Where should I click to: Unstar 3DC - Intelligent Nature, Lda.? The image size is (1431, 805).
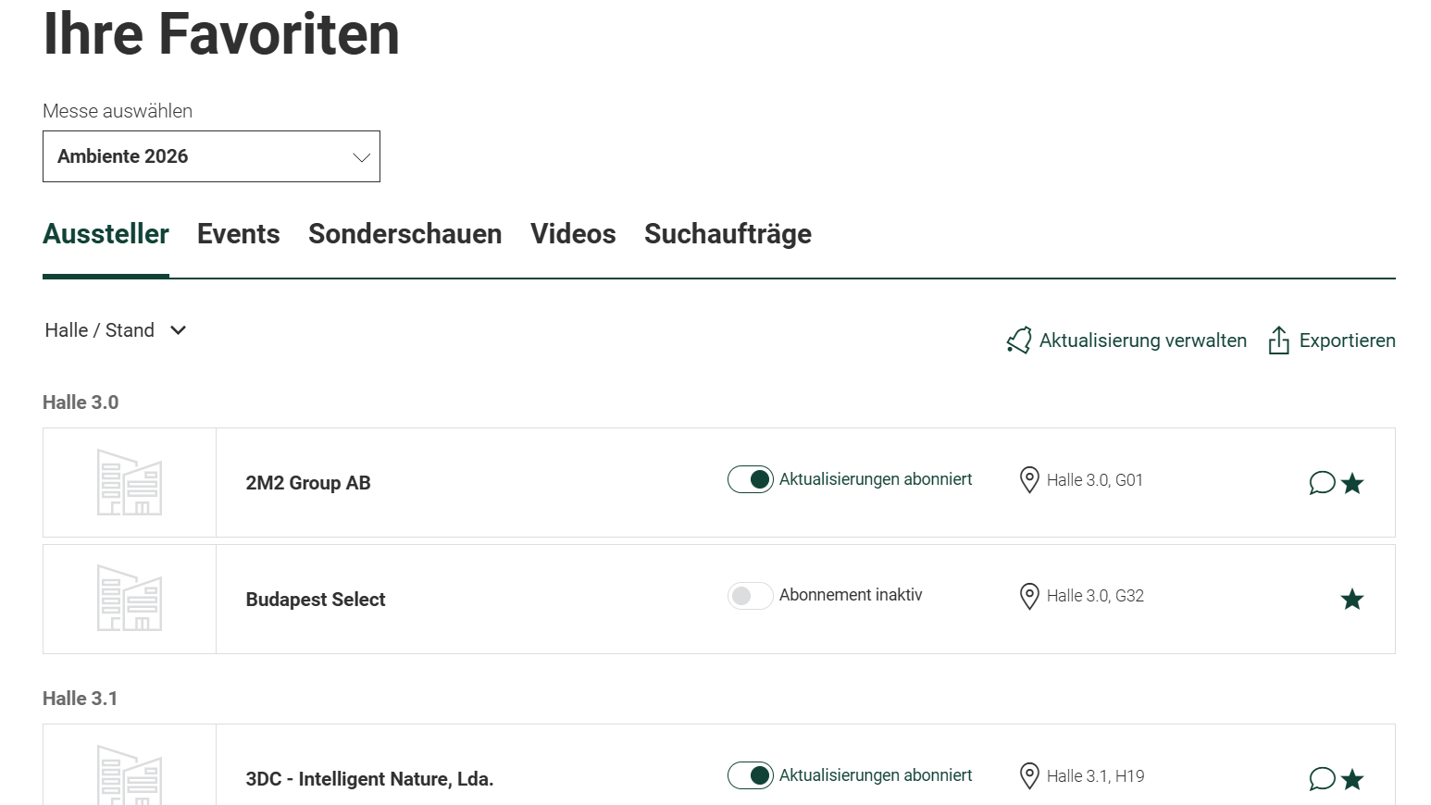click(x=1352, y=779)
